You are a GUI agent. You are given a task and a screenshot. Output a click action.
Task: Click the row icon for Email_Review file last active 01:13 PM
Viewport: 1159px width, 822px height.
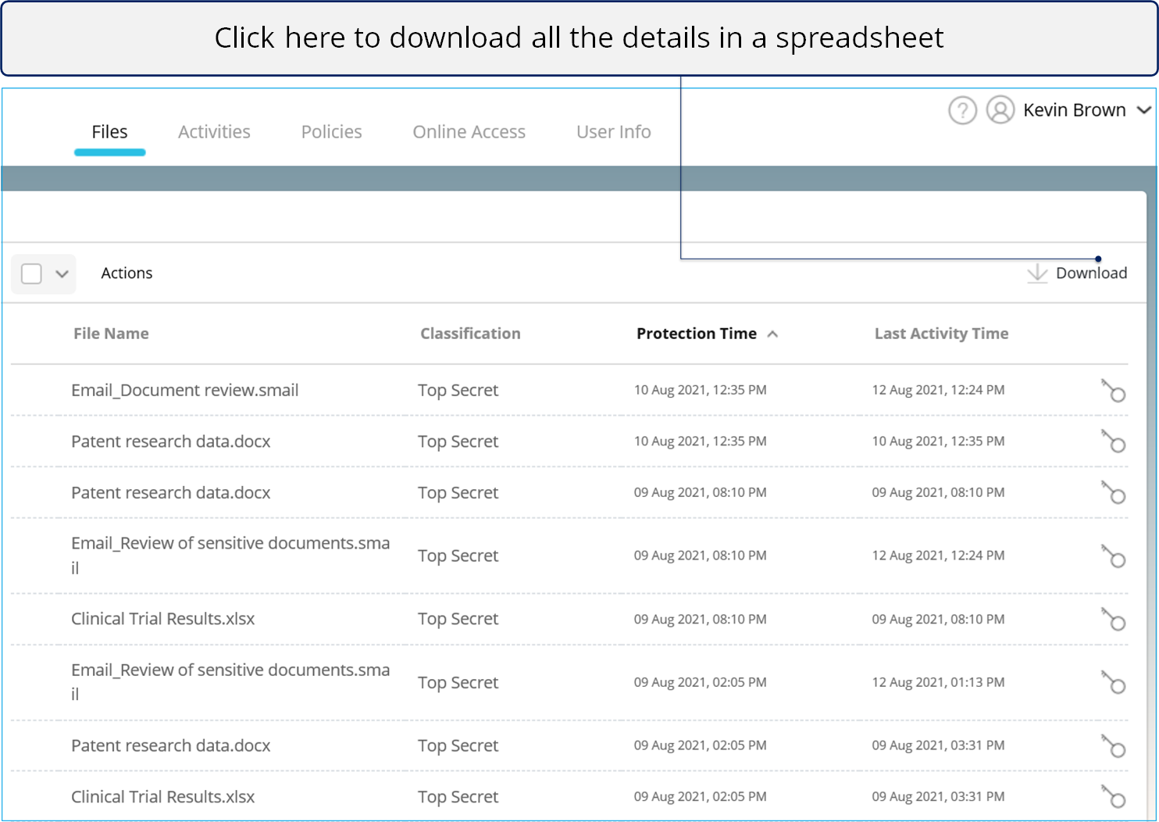point(1113,682)
